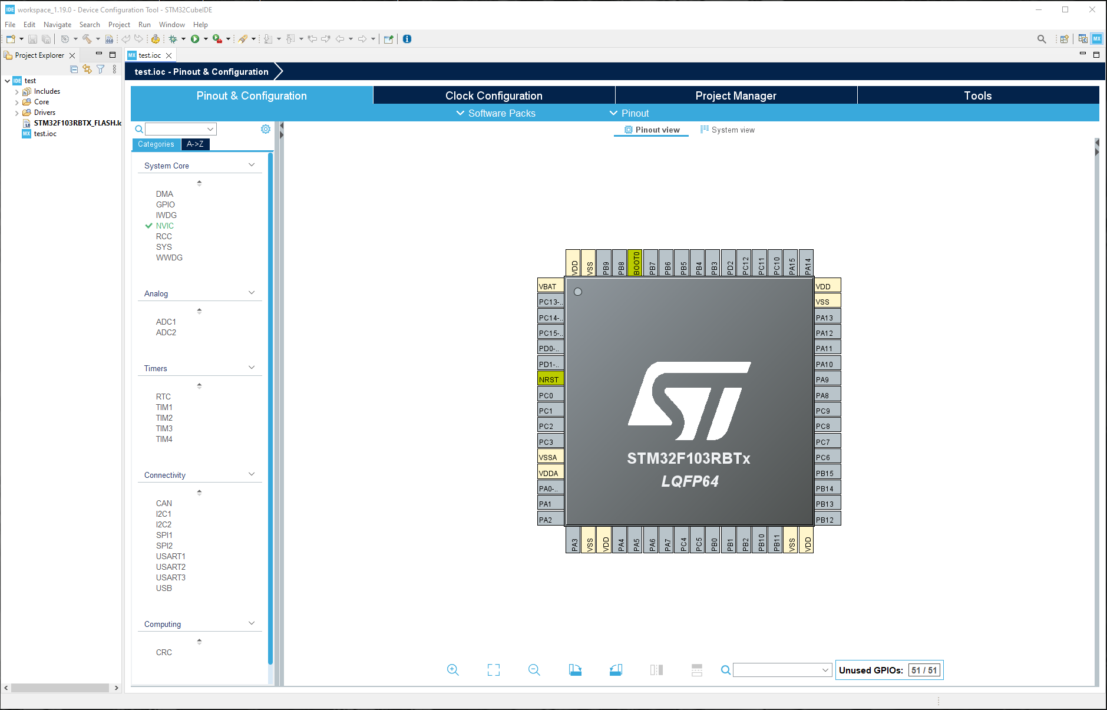Collapse the Timers category
This screenshot has width=1107, height=710.
(x=252, y=368)
